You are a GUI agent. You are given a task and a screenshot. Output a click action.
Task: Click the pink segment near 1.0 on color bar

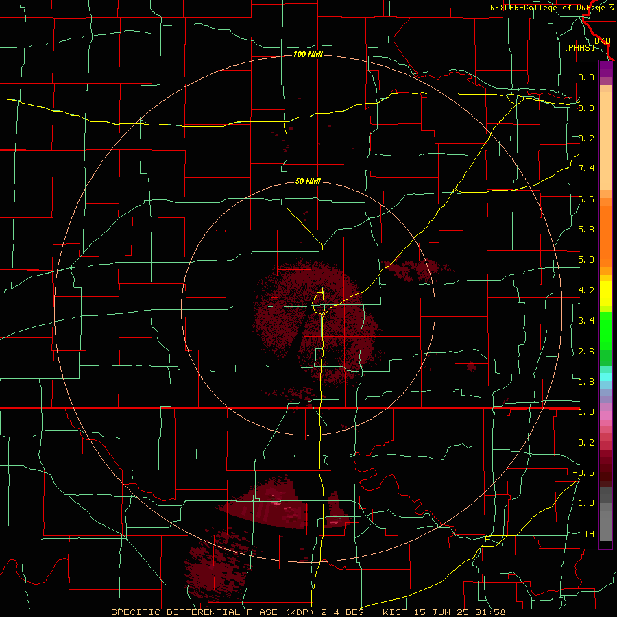(605, 415)
